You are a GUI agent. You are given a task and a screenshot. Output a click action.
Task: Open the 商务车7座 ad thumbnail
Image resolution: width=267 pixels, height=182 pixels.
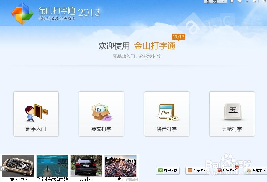pyautogui.click(x=18, y=166)
